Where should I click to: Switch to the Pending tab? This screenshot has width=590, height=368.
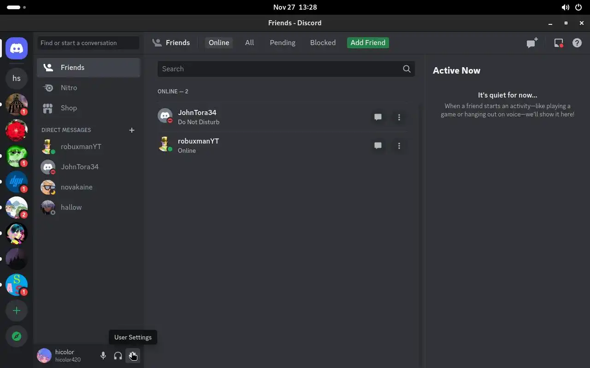point(283,43)
